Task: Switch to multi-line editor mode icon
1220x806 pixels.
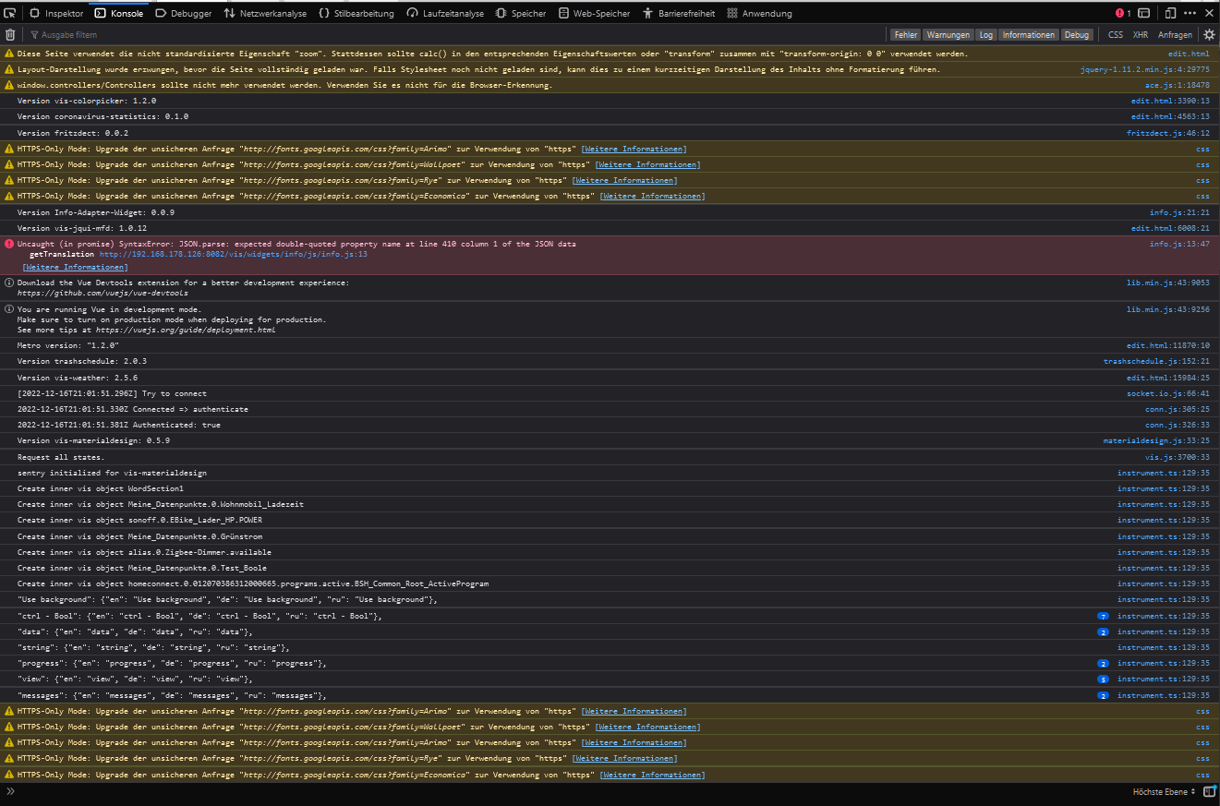Action: click(x=1209, y=791)
